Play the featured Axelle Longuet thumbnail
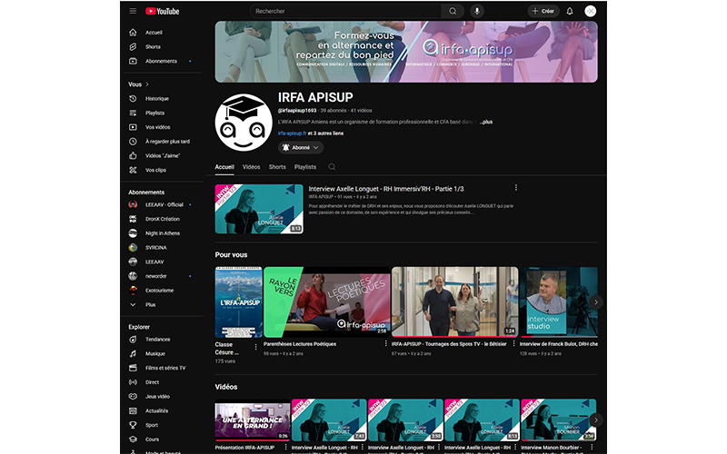Image resolution: width=727 pixels, height=454 pixels. tap(259, 209)
